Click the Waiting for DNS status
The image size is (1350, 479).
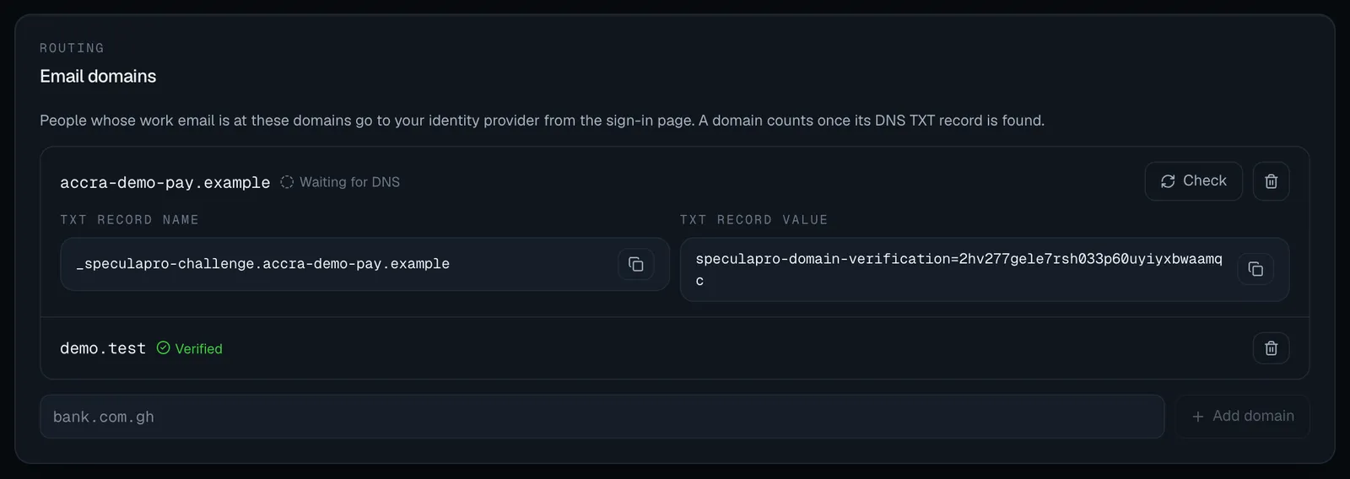pyautogui.click(x=340, y=182)
